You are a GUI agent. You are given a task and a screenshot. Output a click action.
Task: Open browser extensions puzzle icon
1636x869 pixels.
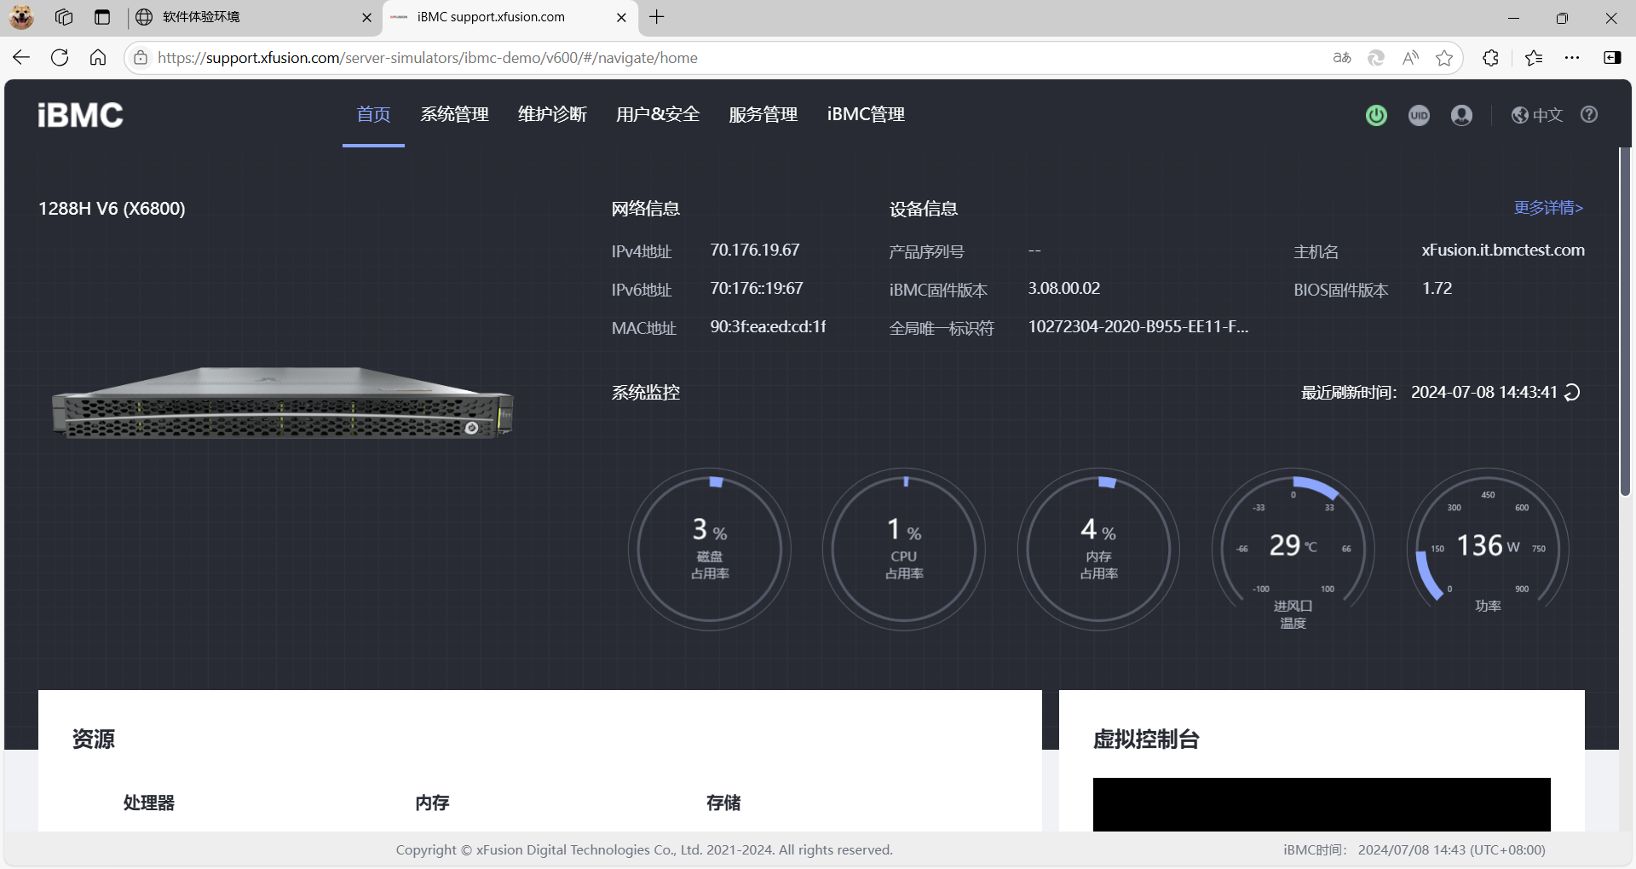coord(1490,57)
